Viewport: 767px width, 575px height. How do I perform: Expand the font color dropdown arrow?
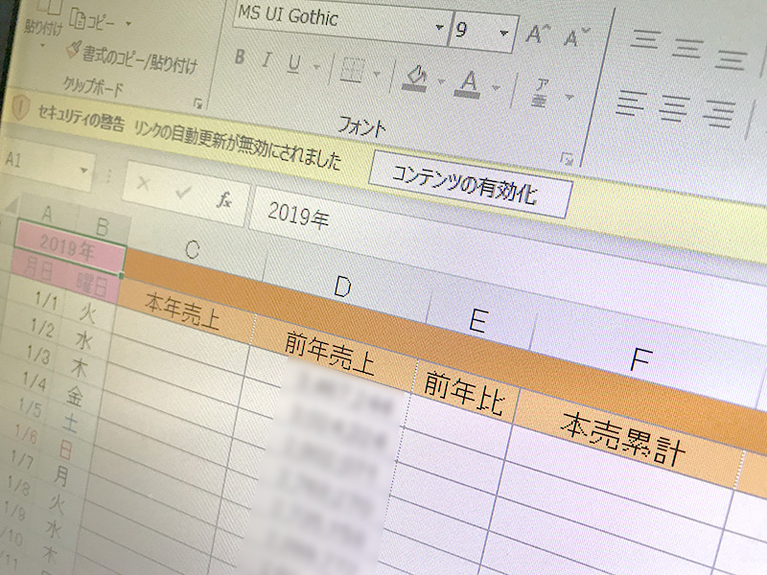click(496, 88)
